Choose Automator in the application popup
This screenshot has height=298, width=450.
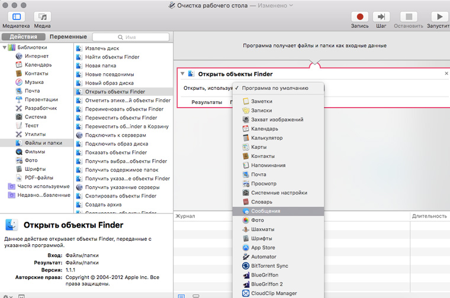click(278, 257)
